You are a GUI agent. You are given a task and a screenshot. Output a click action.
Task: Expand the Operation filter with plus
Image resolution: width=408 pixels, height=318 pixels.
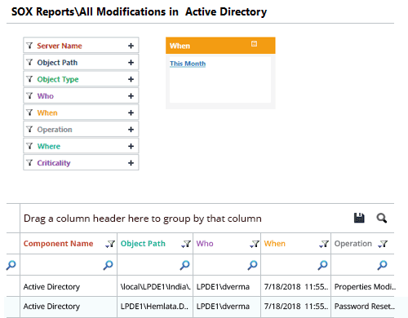coord(131,130)
